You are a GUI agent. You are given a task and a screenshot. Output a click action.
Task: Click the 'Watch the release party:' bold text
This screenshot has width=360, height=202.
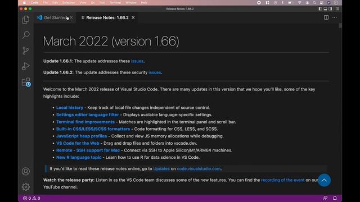pyautogui.click(x=69, y=180)
